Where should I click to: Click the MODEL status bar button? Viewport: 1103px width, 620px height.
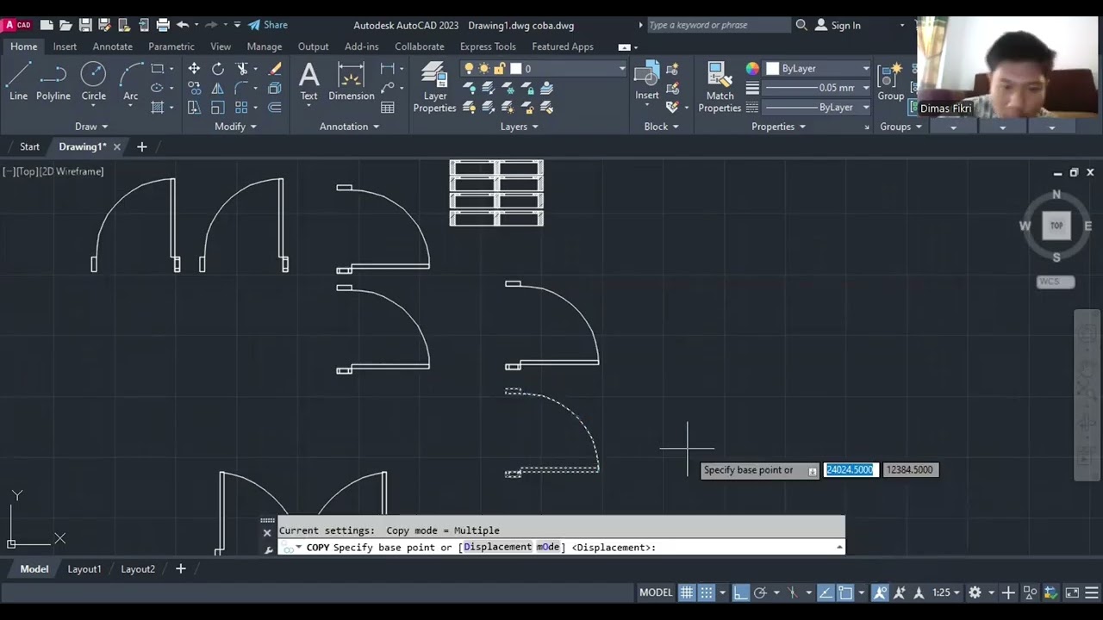tap(656, 592)
